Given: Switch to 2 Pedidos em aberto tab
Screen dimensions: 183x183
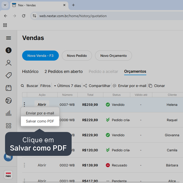Looking at the screenshot, I should pyautogui.click(x=64, y=71).
